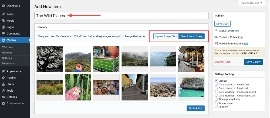Select Title reverse sorting
This screenshot has height=118, width=270.
pyautogui.click(x=216, y=103)
